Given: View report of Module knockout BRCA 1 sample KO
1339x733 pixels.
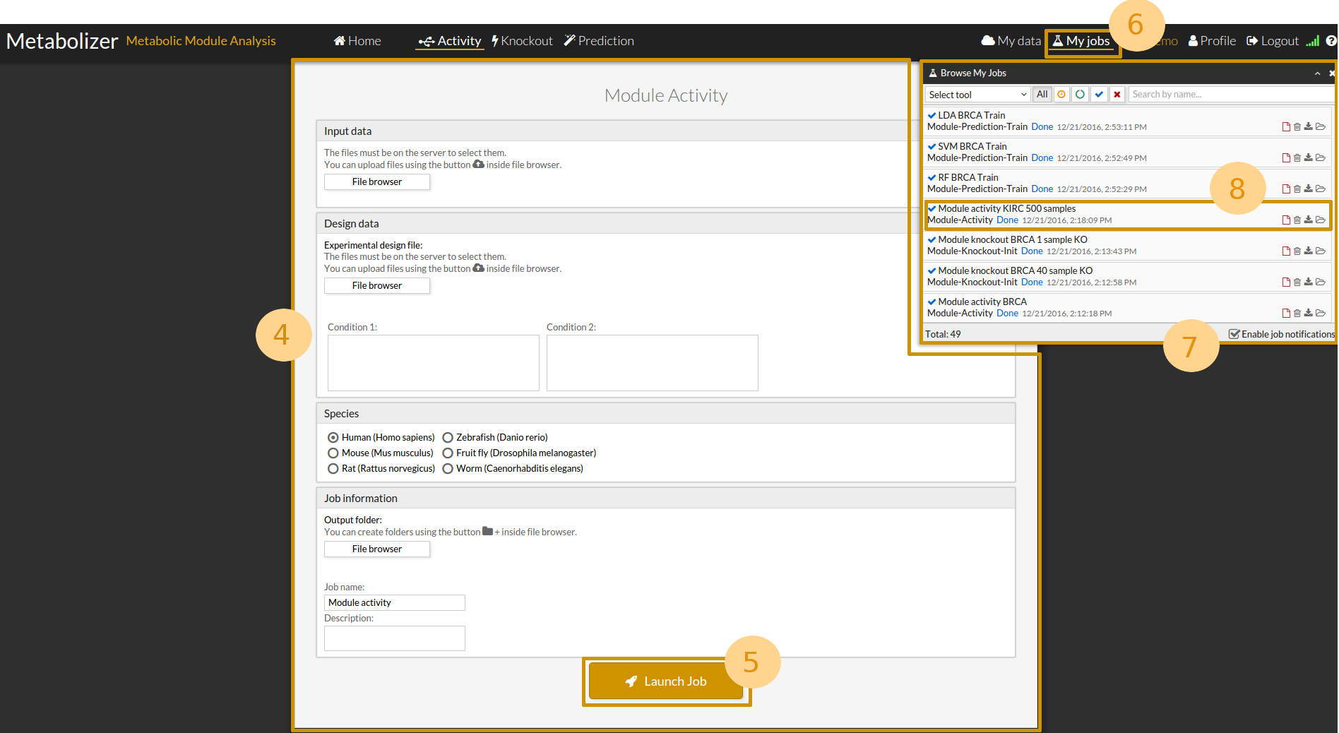Looking at the screenshot, I should click(x=1286, y=251).
